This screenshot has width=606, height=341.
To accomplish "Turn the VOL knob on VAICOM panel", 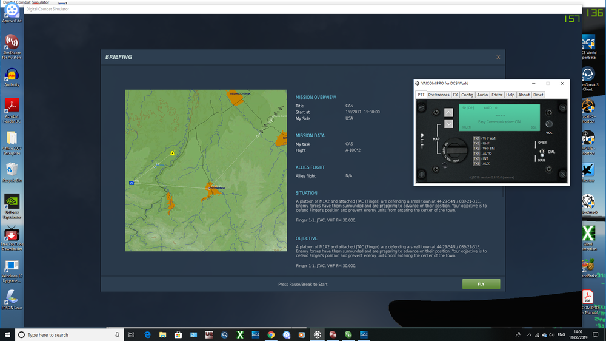I will click(549, 124).
